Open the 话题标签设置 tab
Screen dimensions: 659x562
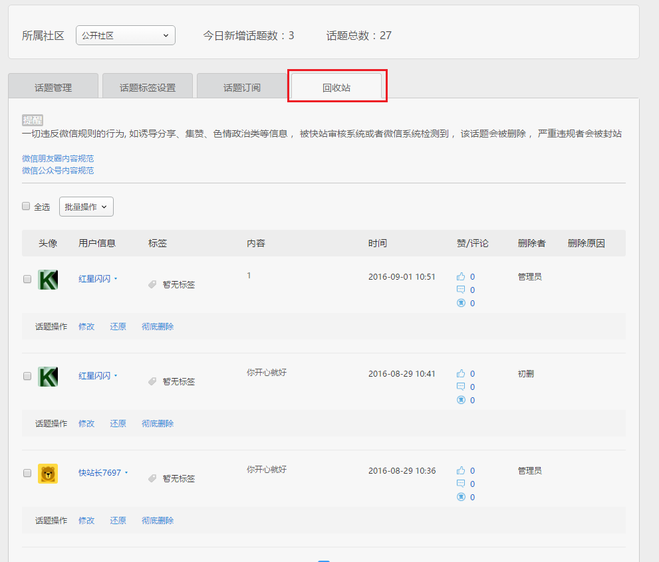click(x=148, y=87)
